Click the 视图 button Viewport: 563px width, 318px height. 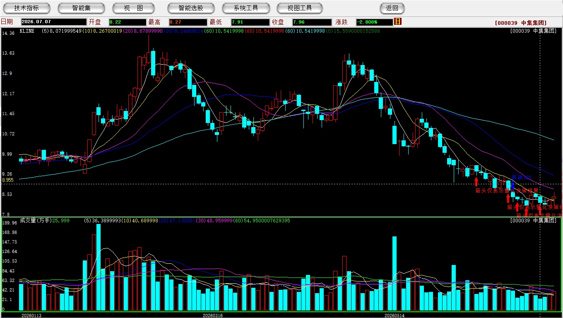(x=133, y=8)
